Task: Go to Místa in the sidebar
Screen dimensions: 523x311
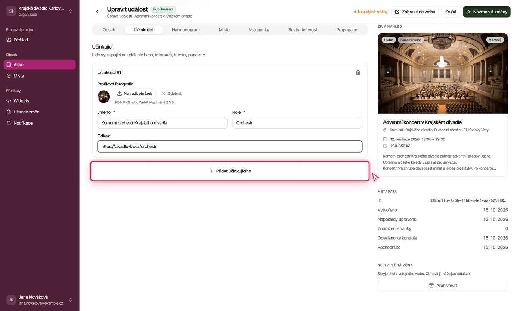Action: coord(40,76)
